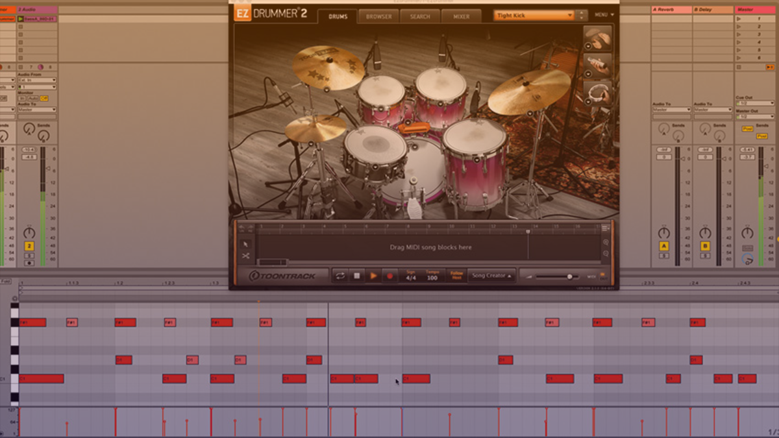The image size is (779, 438).
Task: Switch to the Browser tab
Action: [378, 16]
